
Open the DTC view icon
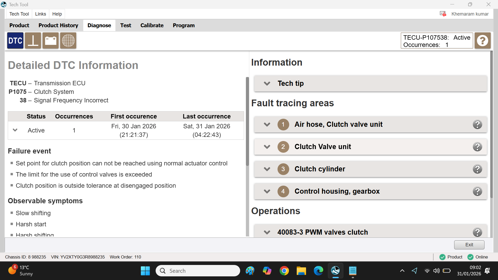tap(15, 41)
